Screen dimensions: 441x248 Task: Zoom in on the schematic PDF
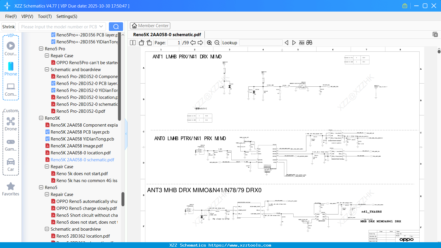209,42
